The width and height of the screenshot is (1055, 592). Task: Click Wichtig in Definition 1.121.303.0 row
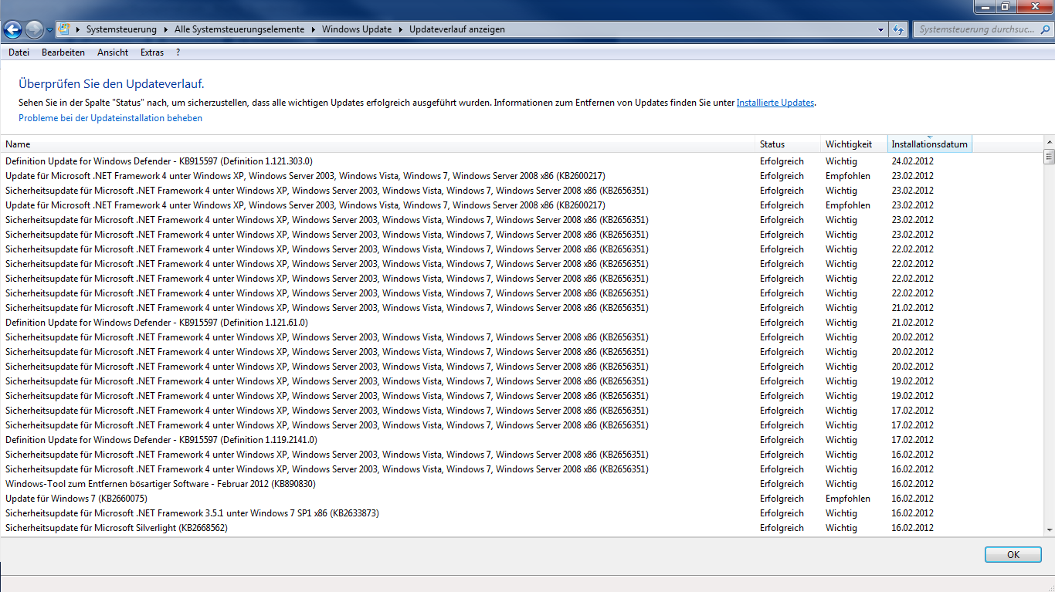pos(841,161)
